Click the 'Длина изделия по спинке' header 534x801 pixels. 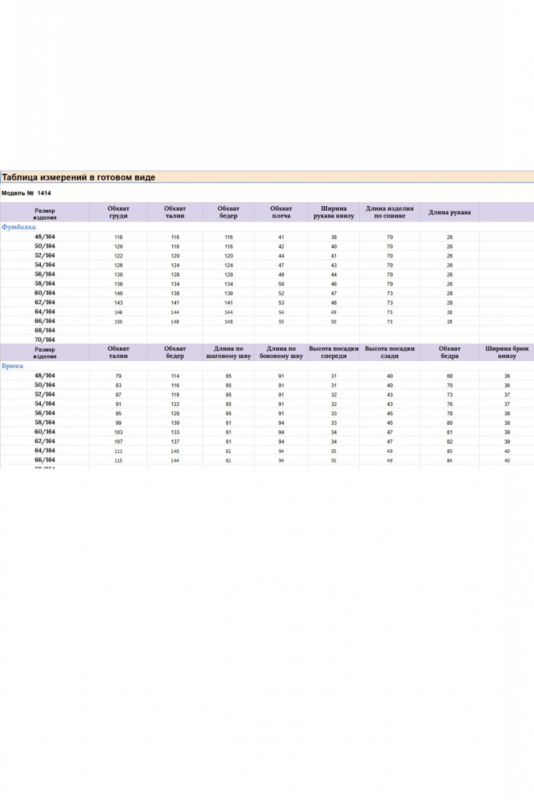pyautogui.click(x=389, y=212)
